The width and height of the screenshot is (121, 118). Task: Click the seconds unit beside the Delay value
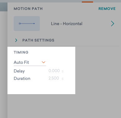63,71
